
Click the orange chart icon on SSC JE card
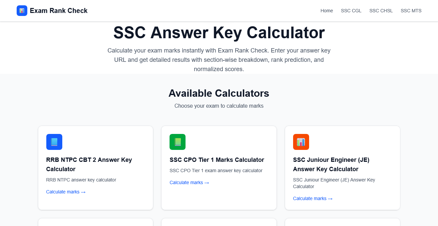[301, 142]
